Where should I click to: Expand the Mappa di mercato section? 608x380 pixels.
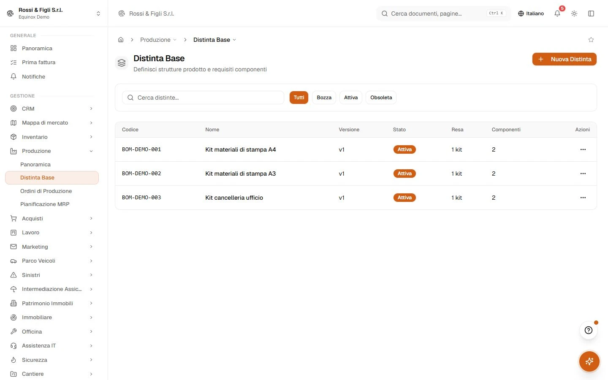coord(52,123)
